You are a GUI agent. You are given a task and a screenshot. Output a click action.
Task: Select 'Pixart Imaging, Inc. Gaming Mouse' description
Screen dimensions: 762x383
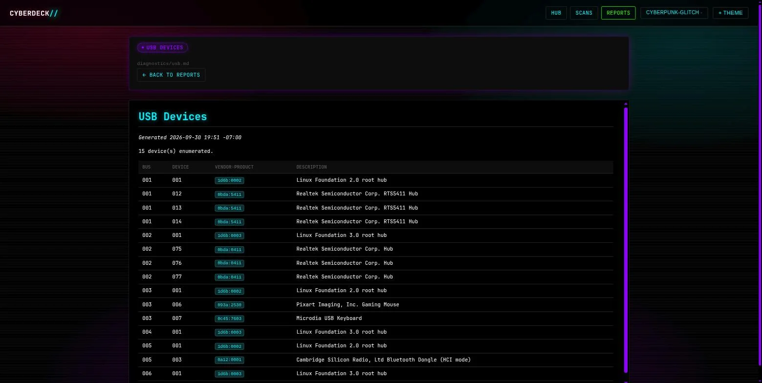point(348,304)
